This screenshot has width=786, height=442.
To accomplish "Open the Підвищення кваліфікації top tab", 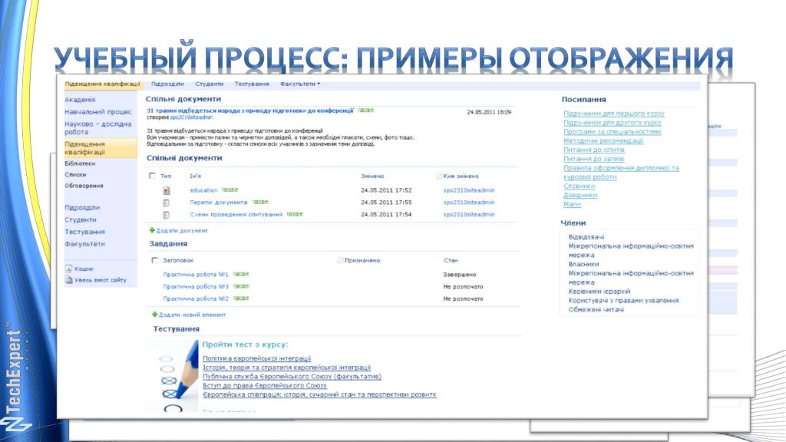I will coord(102,84).
